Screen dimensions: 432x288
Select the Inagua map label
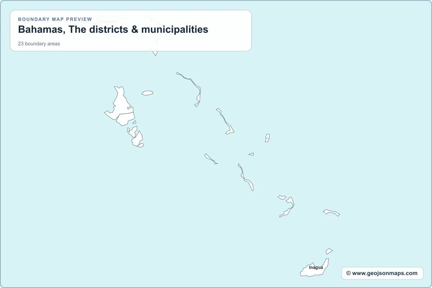(316, 267)
